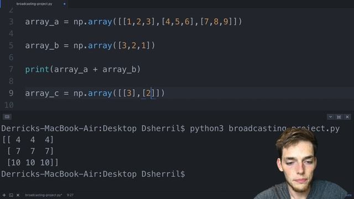This screenshot has height=199, width=354.
Task: Click terminal output row "[ 7 7 7]"
Action: (30, 151)
